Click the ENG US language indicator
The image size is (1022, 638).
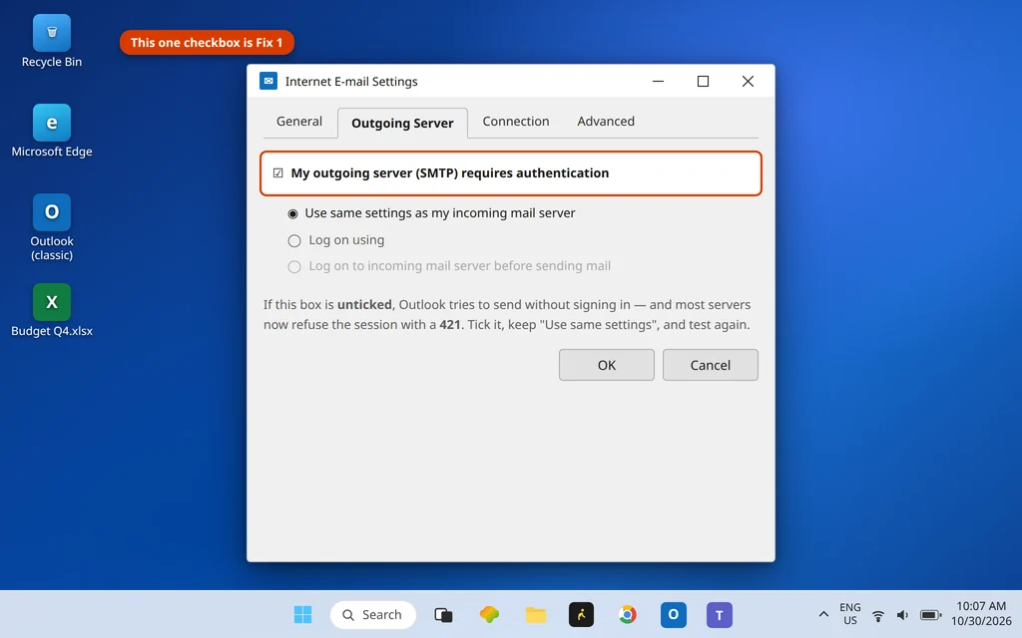pyautogui.click(x=850, y=614)
